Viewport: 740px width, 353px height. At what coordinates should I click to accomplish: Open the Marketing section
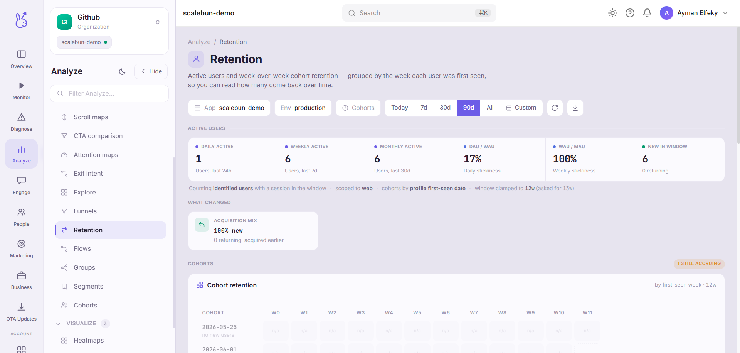point(22,249)
